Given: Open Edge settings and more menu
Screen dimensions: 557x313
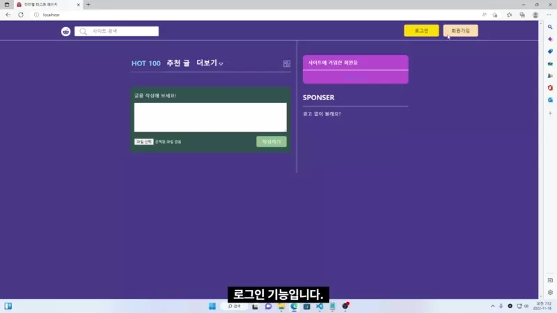Looking at the screenshot, I should point(549,15).
